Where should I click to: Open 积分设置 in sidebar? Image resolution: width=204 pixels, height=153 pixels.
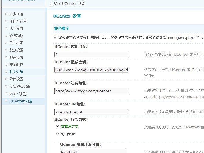[16, 50]
